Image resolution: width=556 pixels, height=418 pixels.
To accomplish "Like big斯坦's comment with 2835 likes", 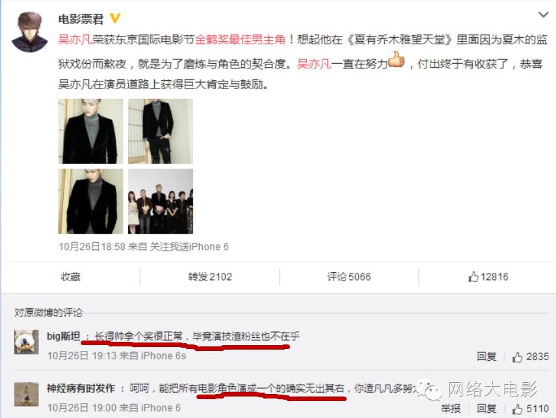I will tap(531, 356).
